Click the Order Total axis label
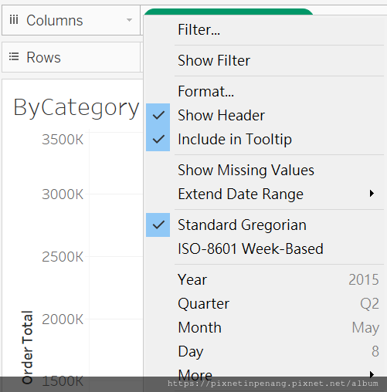The height and width of the screenshot is (392, 387). click(27, 347)
